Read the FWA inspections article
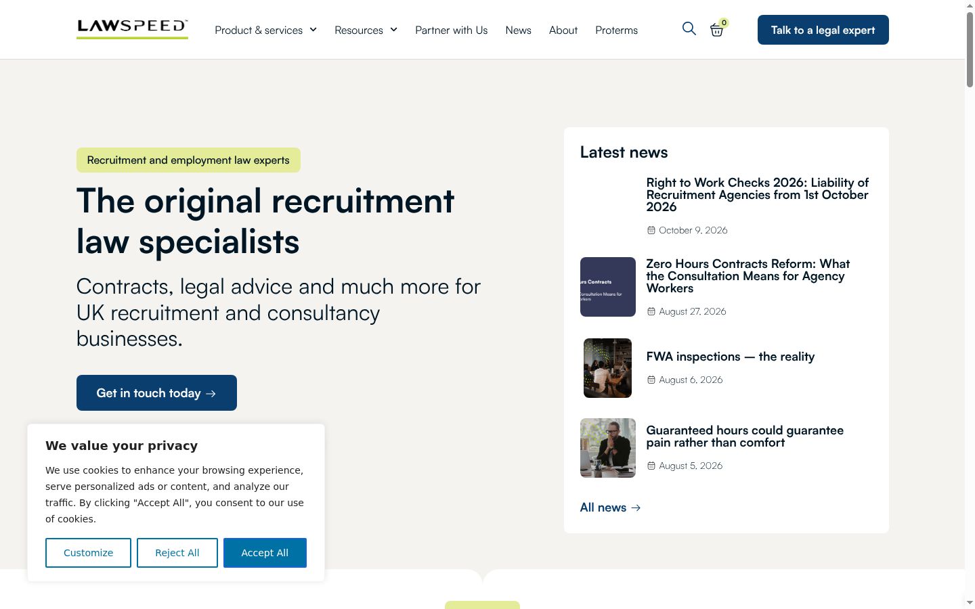This screenshot has height=609, width=975. [730, 357]
